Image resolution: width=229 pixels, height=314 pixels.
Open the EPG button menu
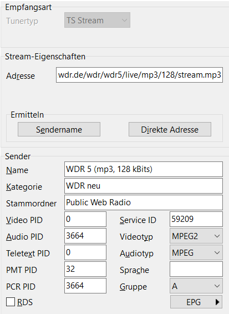(196, 302)
